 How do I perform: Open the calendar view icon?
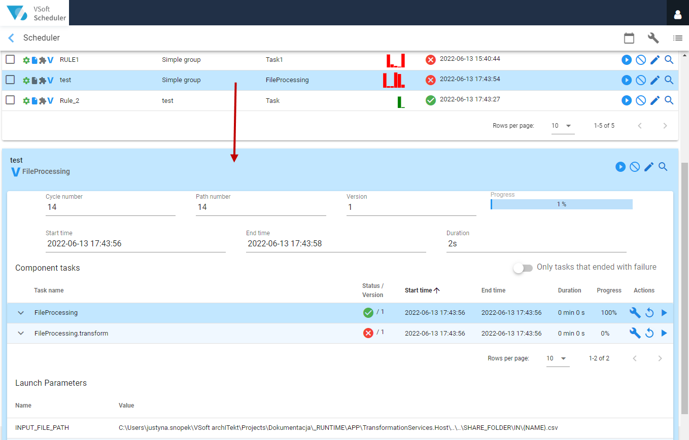tap(629, 38)
